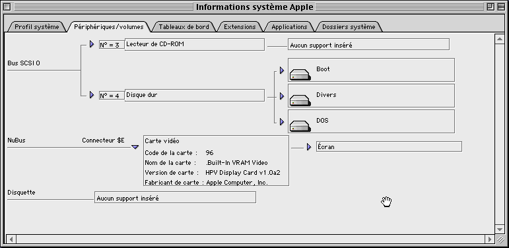509x248 pixels.
Task: Collapse the Carte vidéo details triangle
Action: (135, 147)
